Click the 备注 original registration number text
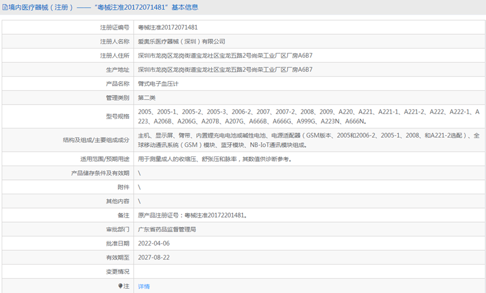The image size is (486, 293). point(193,215)
